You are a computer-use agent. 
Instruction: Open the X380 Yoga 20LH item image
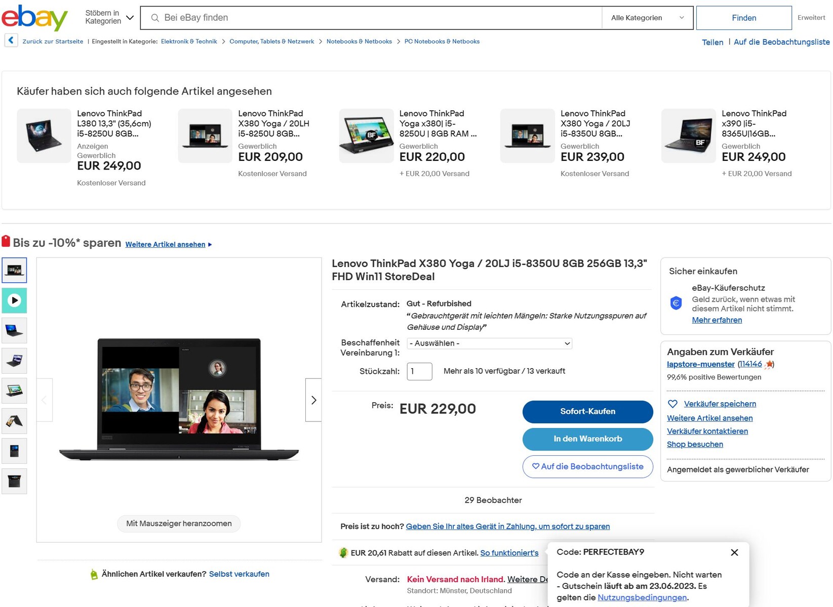[x=205, y=136]
